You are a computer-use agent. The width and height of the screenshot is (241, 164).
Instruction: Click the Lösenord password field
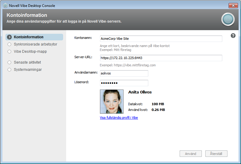click(x=124, y=83)
